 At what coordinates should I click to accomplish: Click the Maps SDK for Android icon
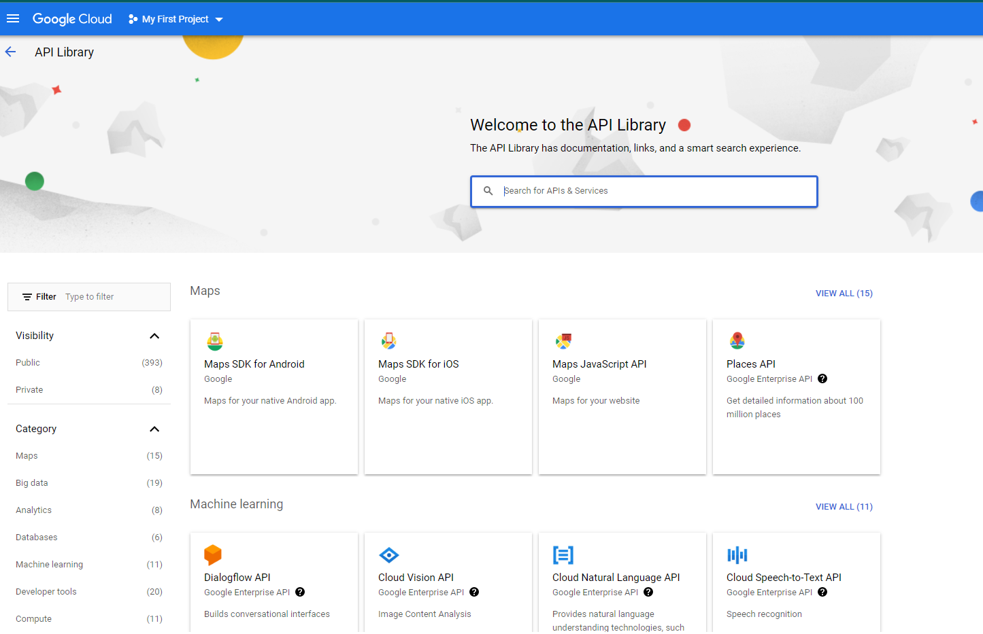click(215, 341)
